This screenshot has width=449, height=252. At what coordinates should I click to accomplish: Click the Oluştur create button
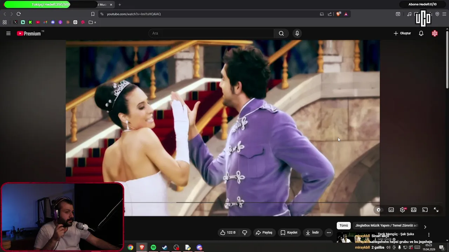coord(402,33)
